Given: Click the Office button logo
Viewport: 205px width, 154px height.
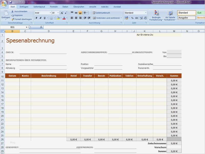Looking at the screenshot, I should coord(4,3).
